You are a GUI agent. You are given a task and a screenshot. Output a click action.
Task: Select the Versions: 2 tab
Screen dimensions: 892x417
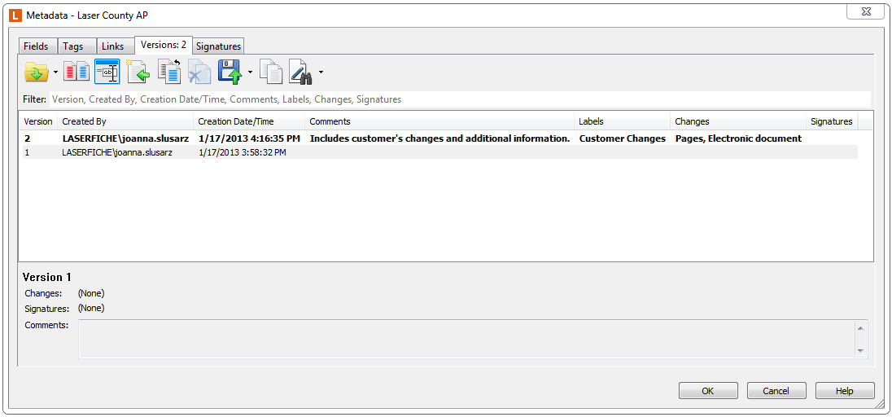pyautogui.click(x=164, y=45)
